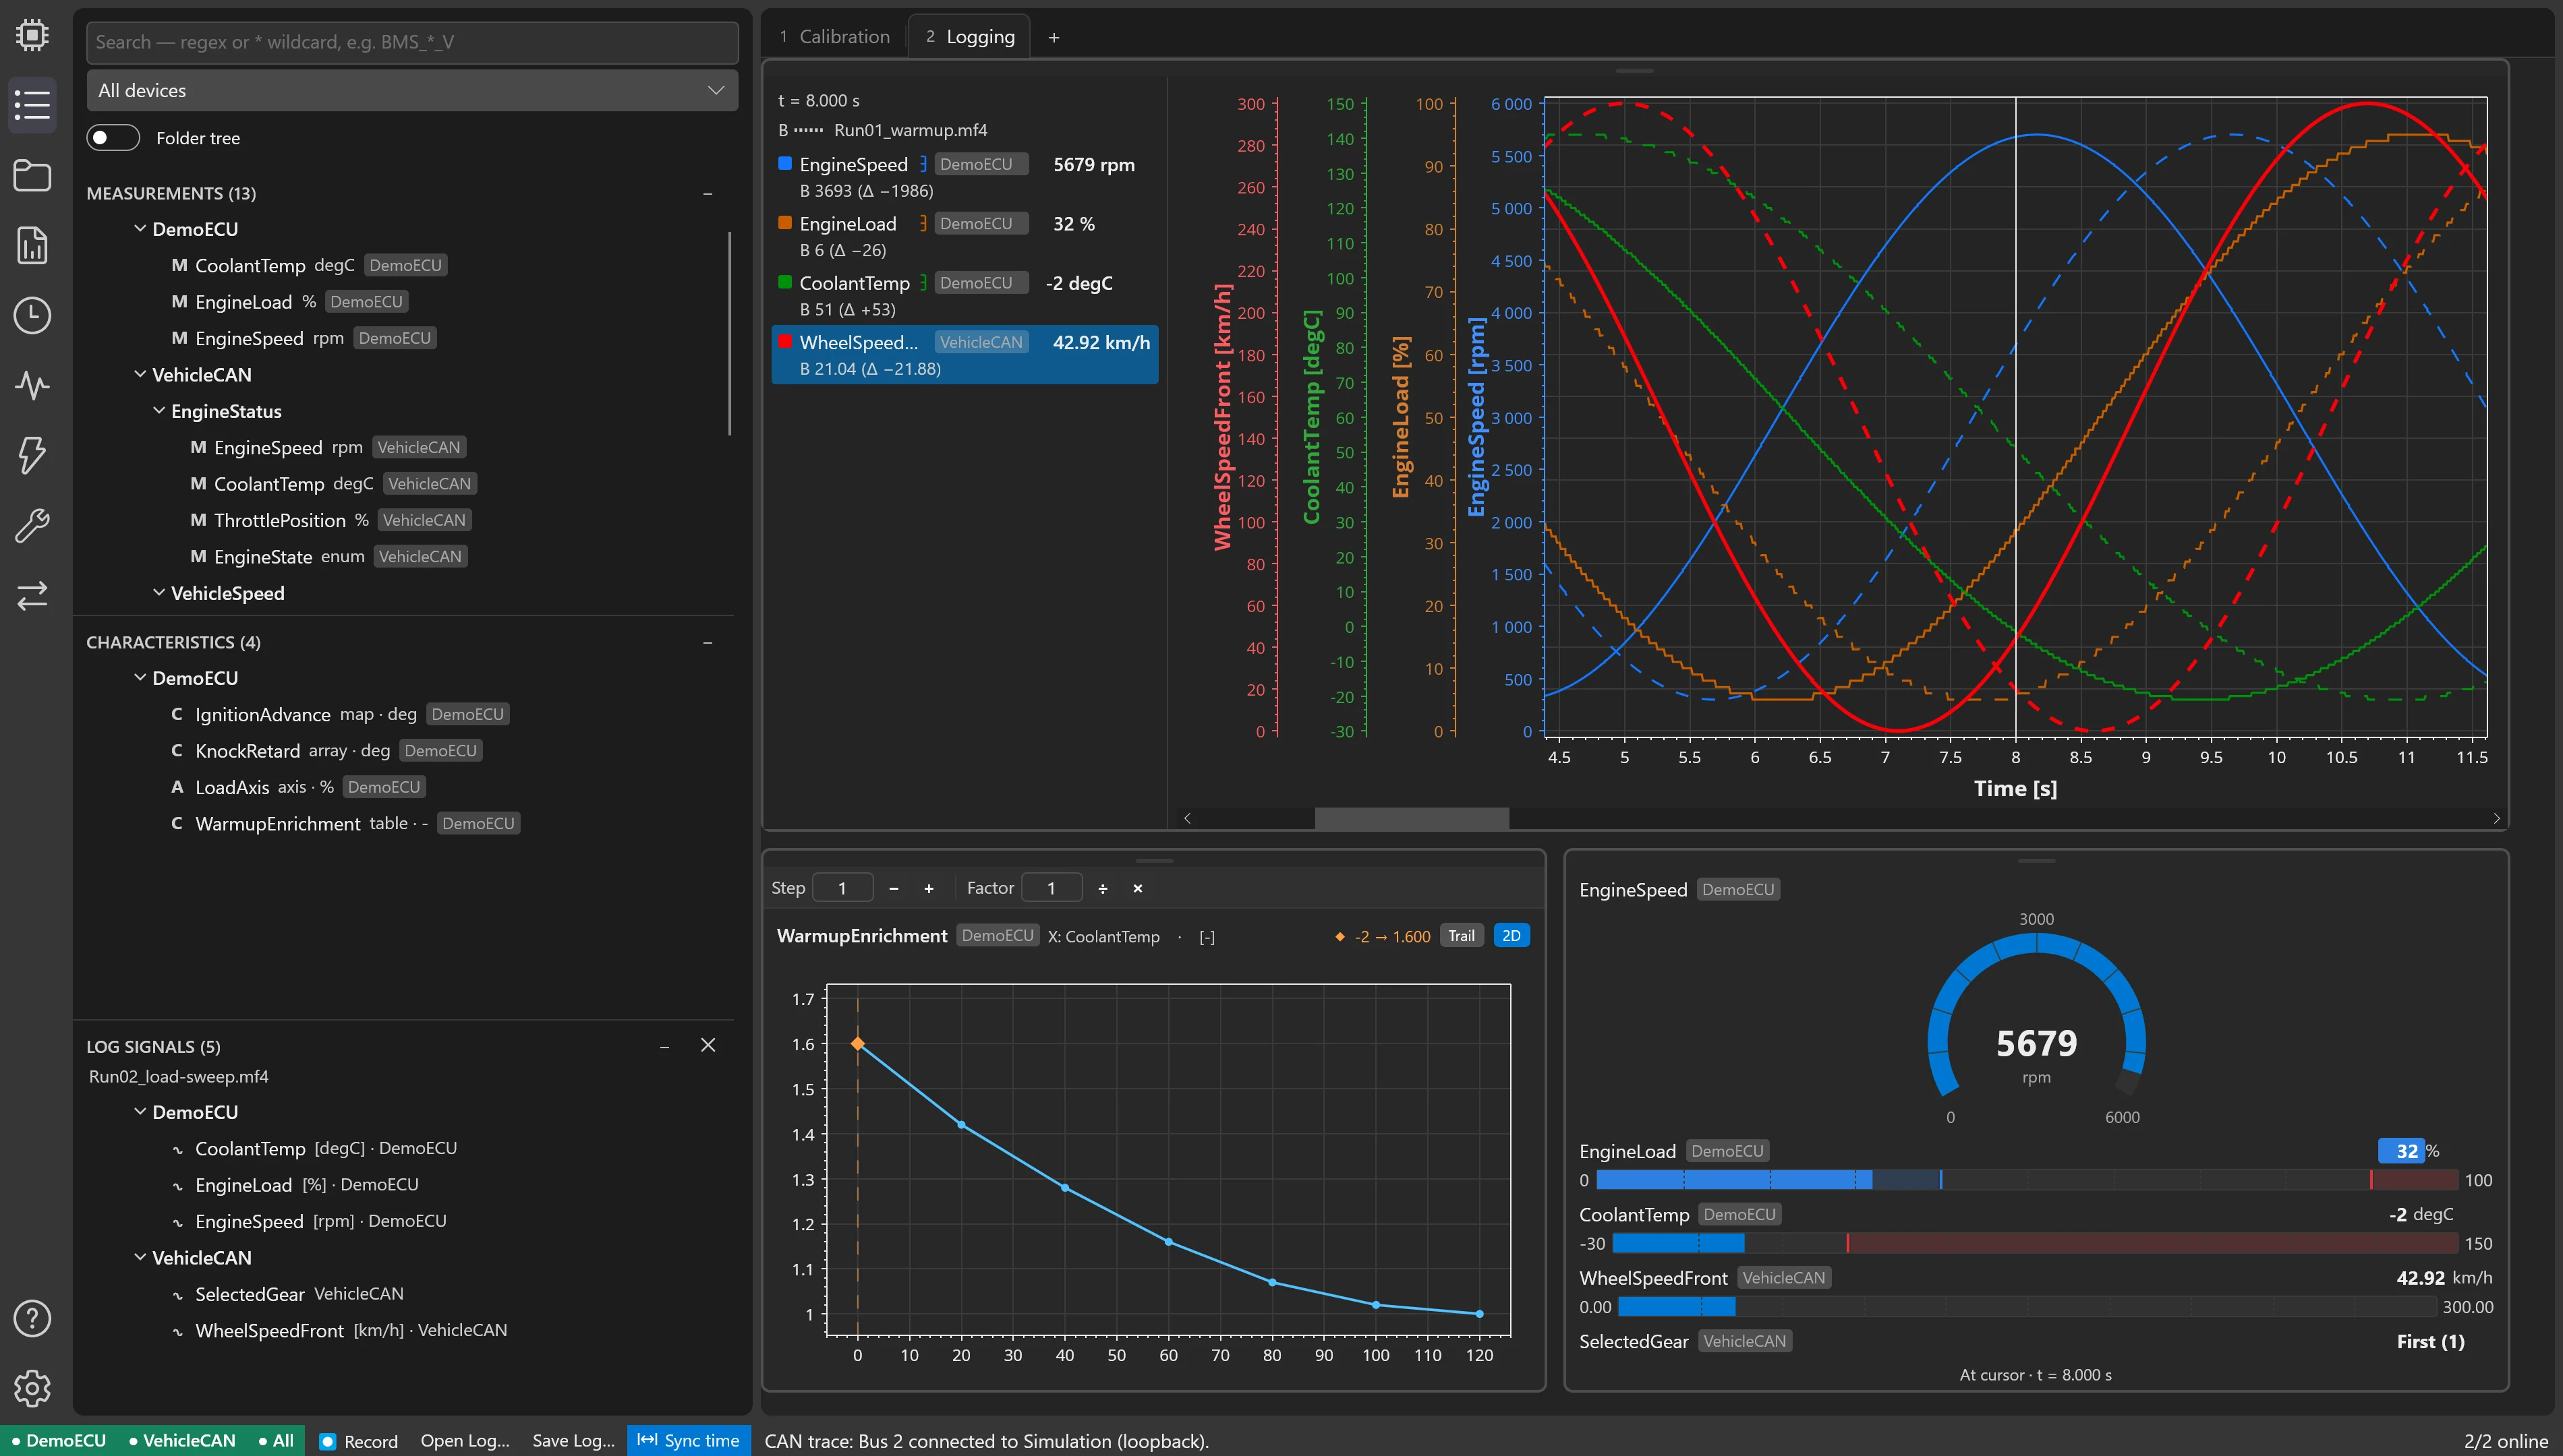Screen dimensions: 2563x1456
Task: Click the divide by factor icon
Action: click(x=1103, y=888)
